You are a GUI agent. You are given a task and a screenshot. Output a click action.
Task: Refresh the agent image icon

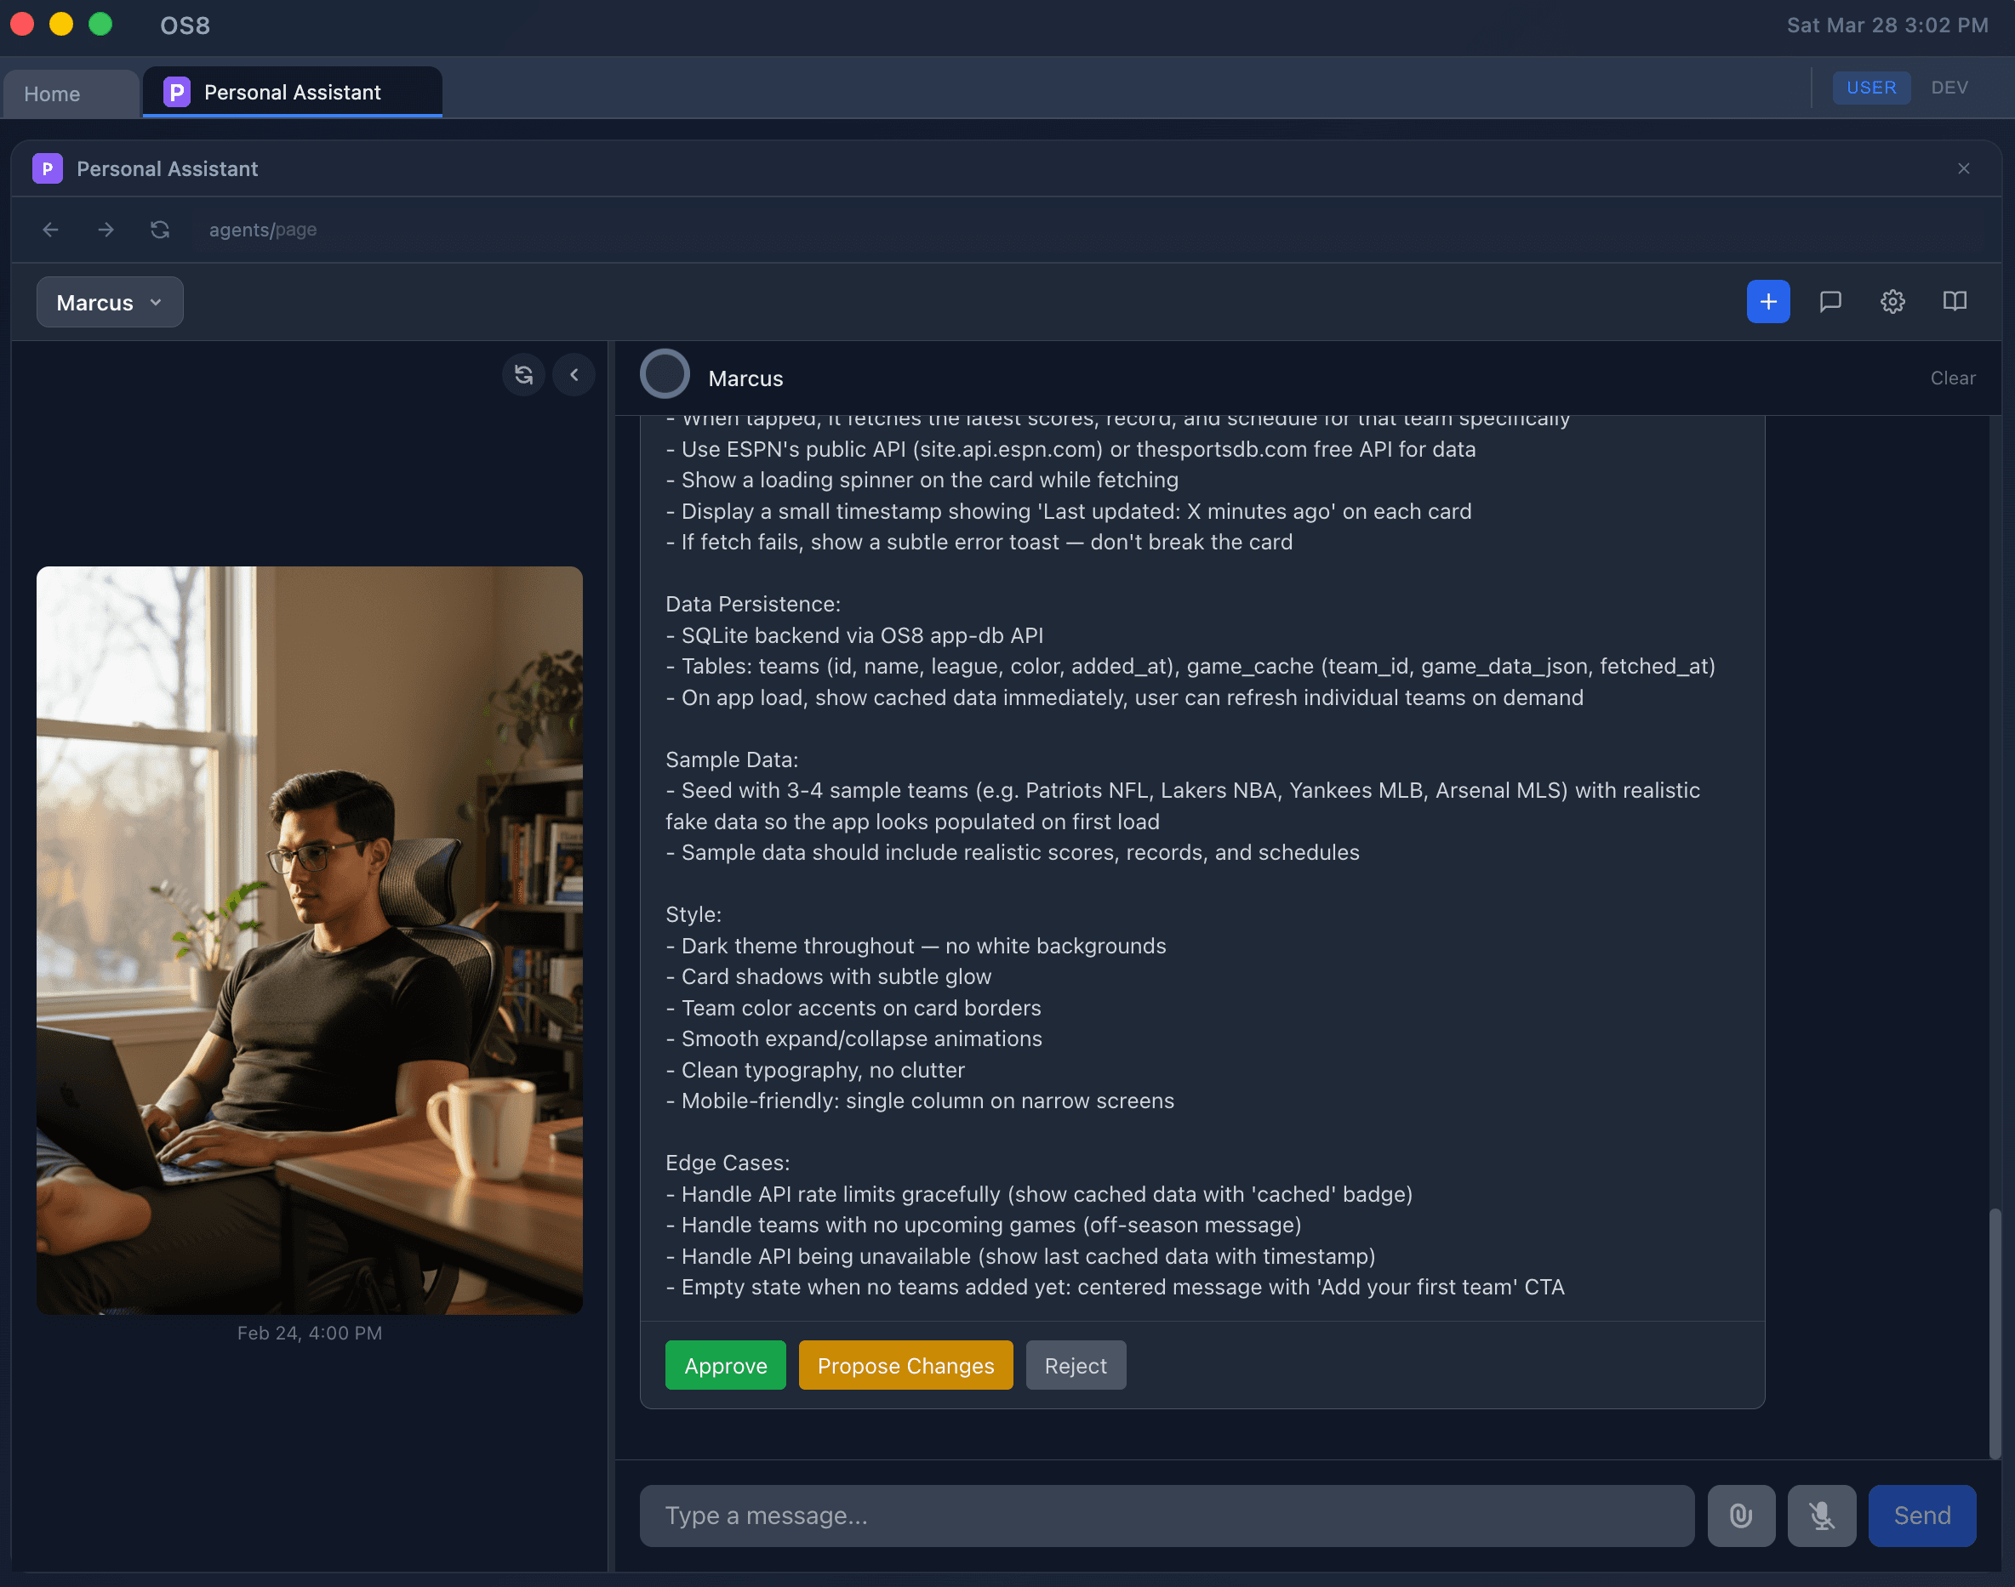pyautogui.click(x=523, y=375)
